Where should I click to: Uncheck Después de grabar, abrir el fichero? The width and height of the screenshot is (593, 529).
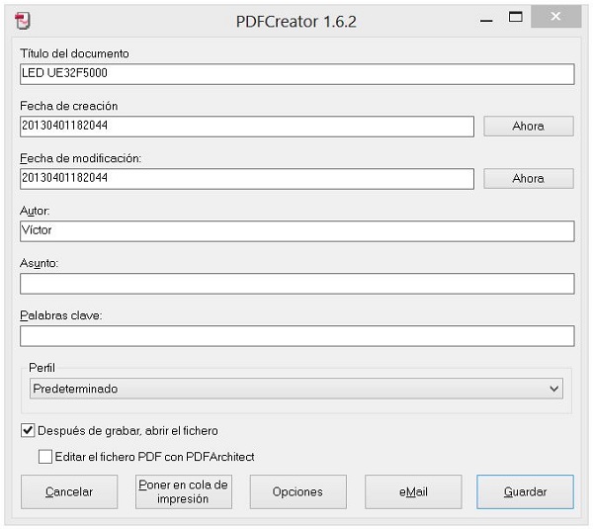pyautogui.click(x=28, y=431)
